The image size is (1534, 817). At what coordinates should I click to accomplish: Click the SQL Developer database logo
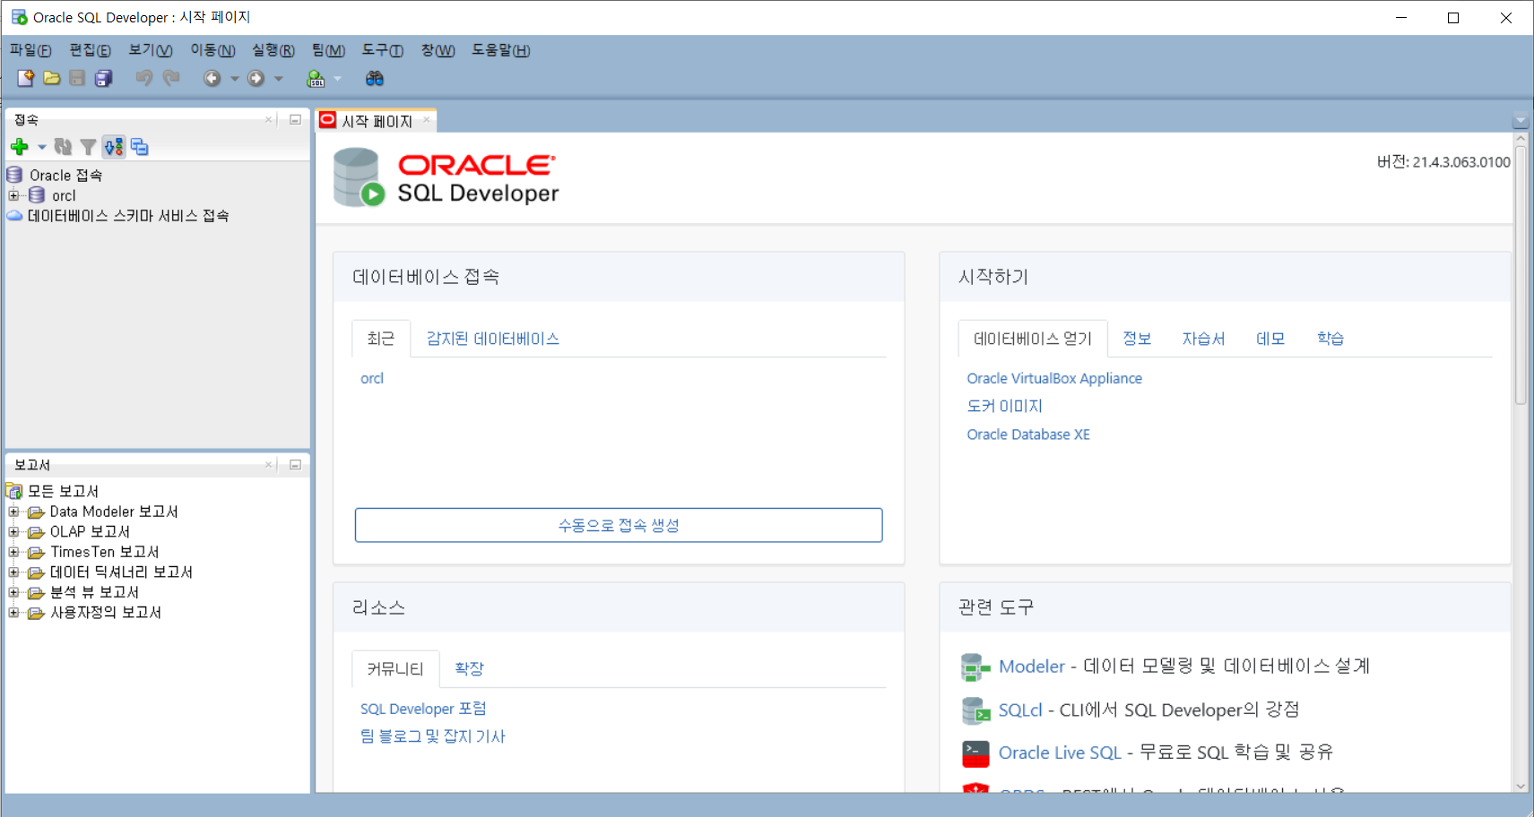click(x=360, y=177)
